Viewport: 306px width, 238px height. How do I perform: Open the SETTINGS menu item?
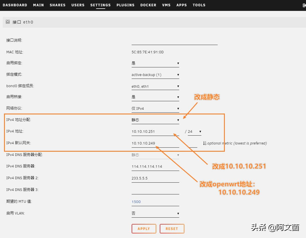point(100,5)
